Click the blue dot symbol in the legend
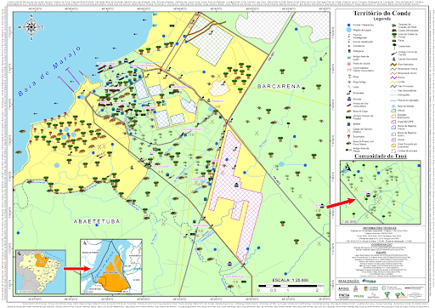 tap(348, 25)
